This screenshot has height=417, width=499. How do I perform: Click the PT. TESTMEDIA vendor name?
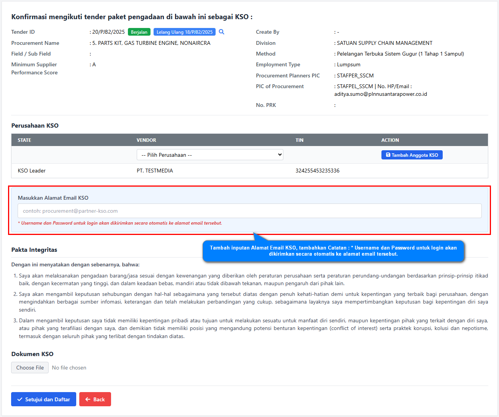tap(155, 171)
